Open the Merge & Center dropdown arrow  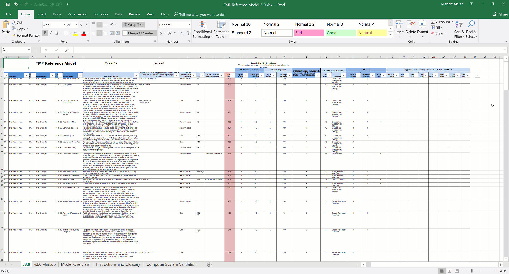pos(156,33)
